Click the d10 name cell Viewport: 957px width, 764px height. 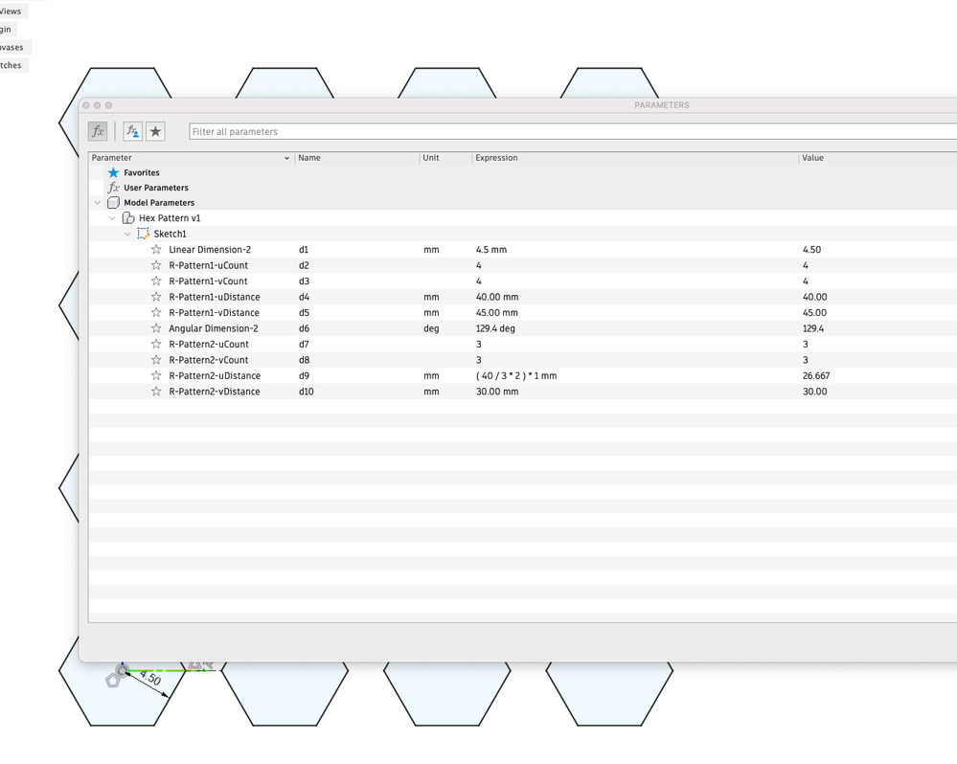pos(307,392)
